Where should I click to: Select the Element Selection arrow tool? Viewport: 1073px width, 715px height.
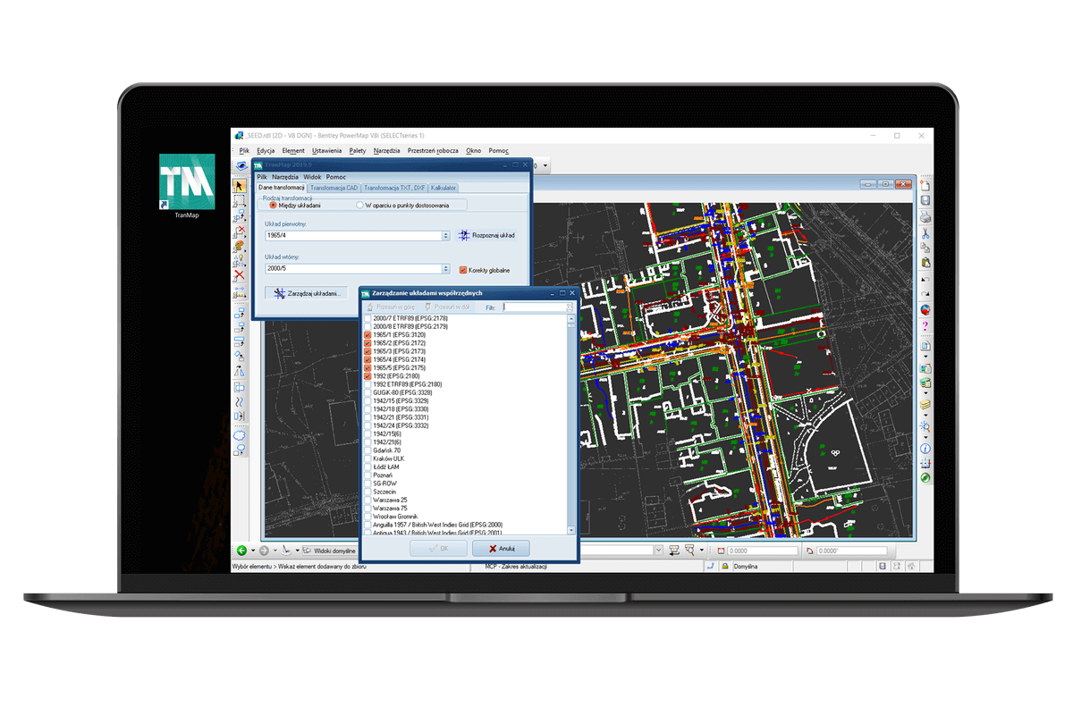click(240, 186)
